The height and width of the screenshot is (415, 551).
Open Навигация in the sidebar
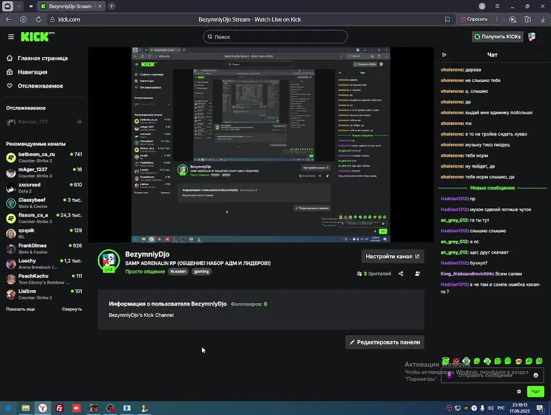(x=32, y=71)
